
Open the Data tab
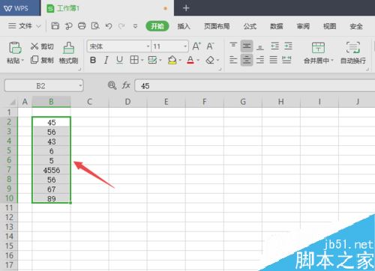click(277, 26)
